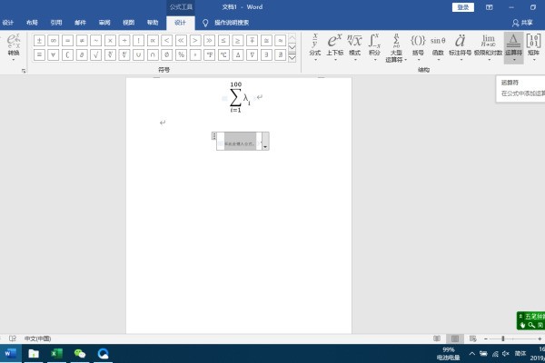545x363 pixels.
Task: Switch to the View (视图) tab
Action: coord(128,21)
